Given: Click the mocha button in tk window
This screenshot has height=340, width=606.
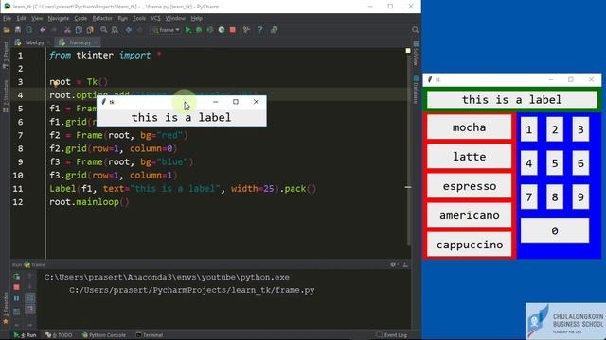Looking at the screenshot, I should tap(470, 127).
